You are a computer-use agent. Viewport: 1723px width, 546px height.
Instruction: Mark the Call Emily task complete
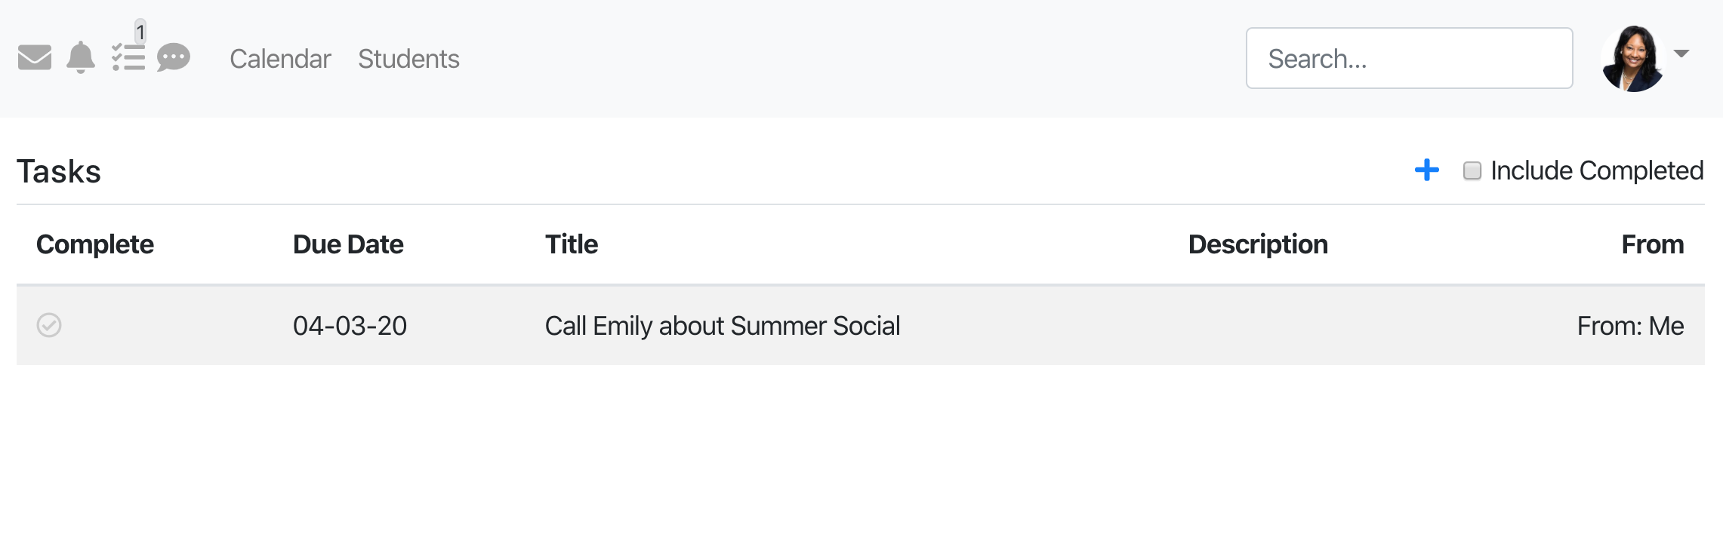coord(49,325)
